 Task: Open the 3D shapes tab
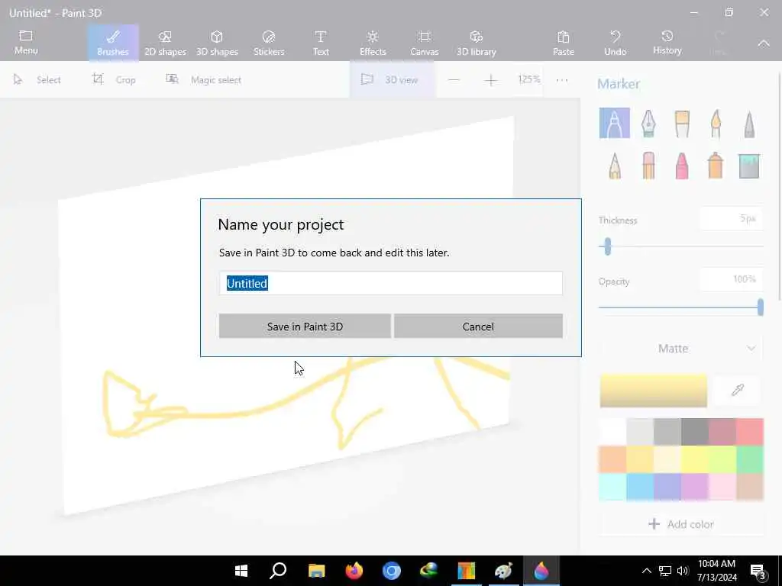(x=217, y=43)
